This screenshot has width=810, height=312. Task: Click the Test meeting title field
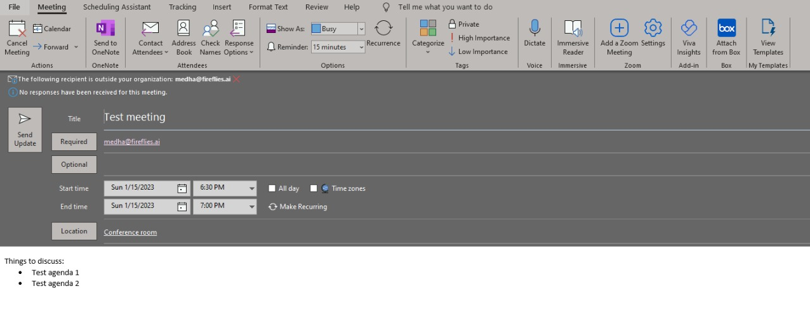(456, 117)
